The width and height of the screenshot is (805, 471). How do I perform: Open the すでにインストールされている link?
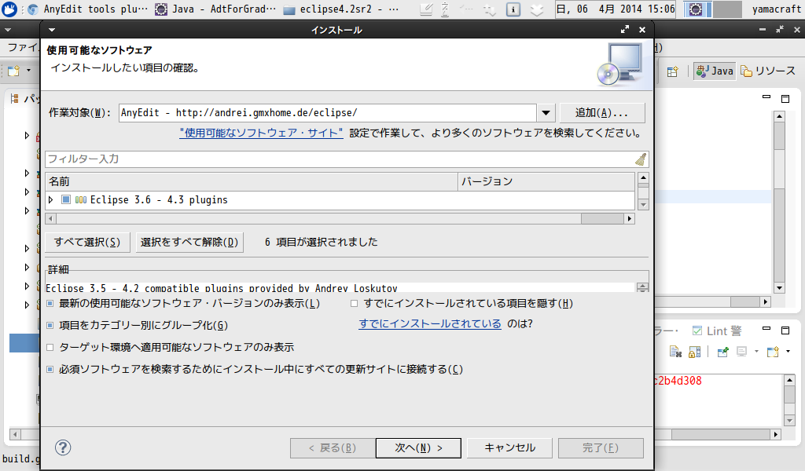[430, 324]
